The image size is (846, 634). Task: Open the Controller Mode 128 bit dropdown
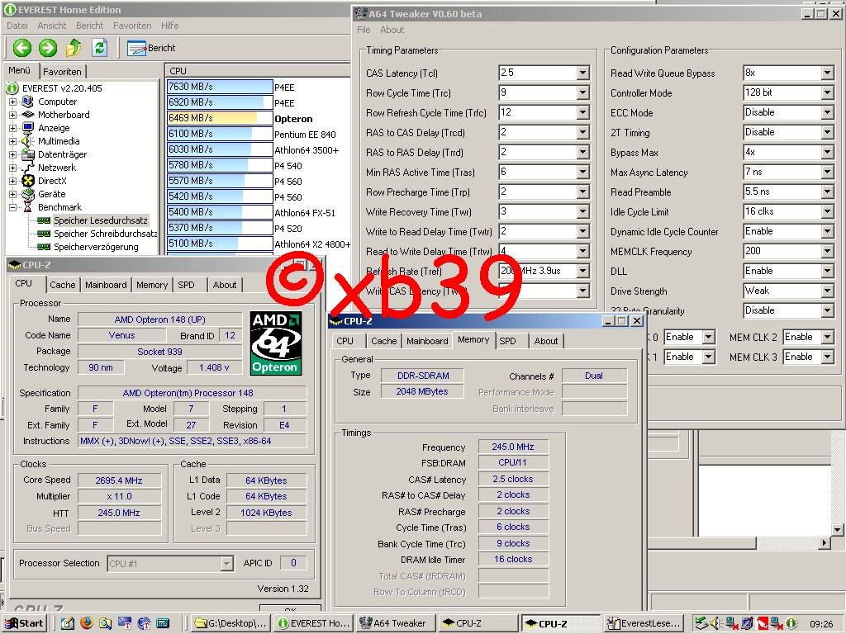point(828,92)
